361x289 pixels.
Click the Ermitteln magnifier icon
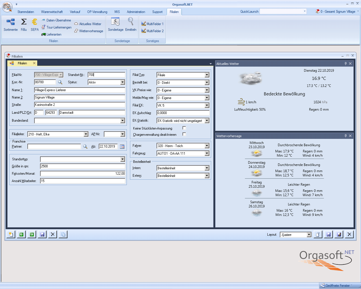tap(131, 22)
